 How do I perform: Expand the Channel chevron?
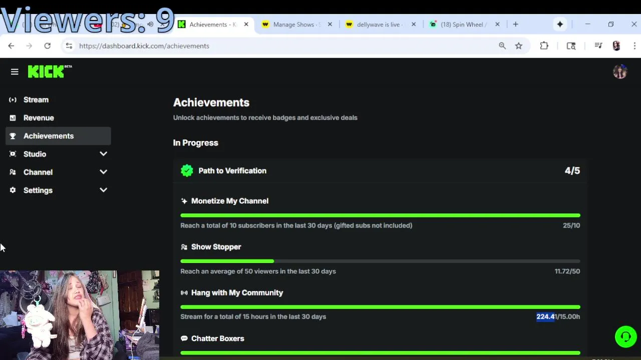click(103, 172)
